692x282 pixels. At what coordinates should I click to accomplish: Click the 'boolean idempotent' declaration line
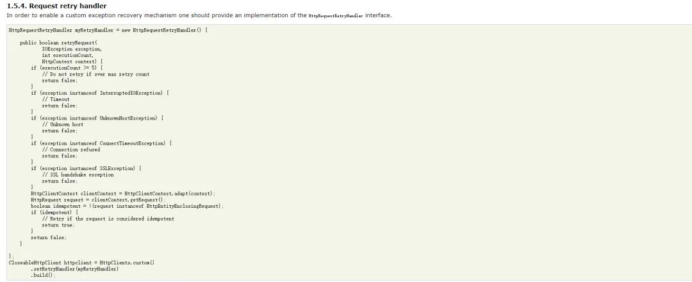tap(127, 206)
